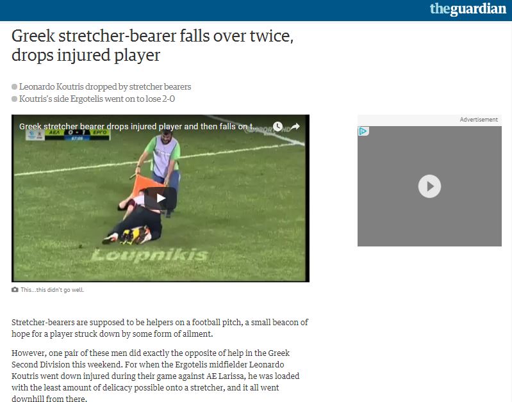Click the video caption text
Image resolution: width=512 pixels, height=402 pixels.
coord(53,290)
